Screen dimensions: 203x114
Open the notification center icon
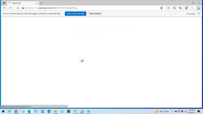pyautogui.click(x=199, y=111)
